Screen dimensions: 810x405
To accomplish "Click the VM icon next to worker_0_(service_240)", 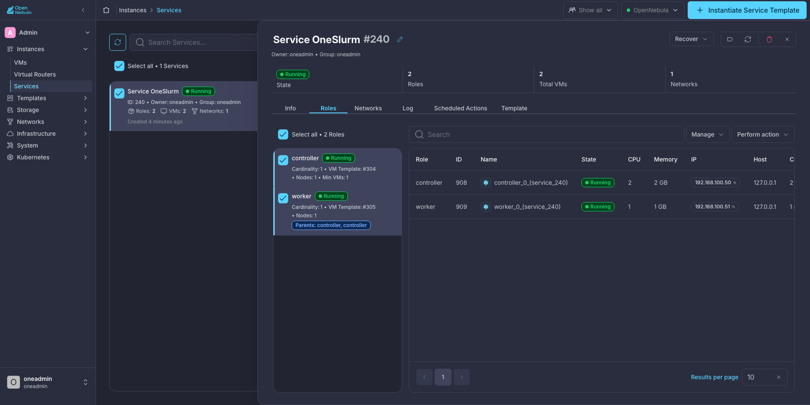I will click(486, 207).
